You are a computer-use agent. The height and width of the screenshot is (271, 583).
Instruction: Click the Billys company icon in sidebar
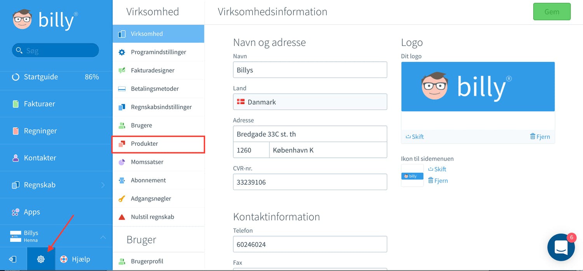tap(16, 236)
